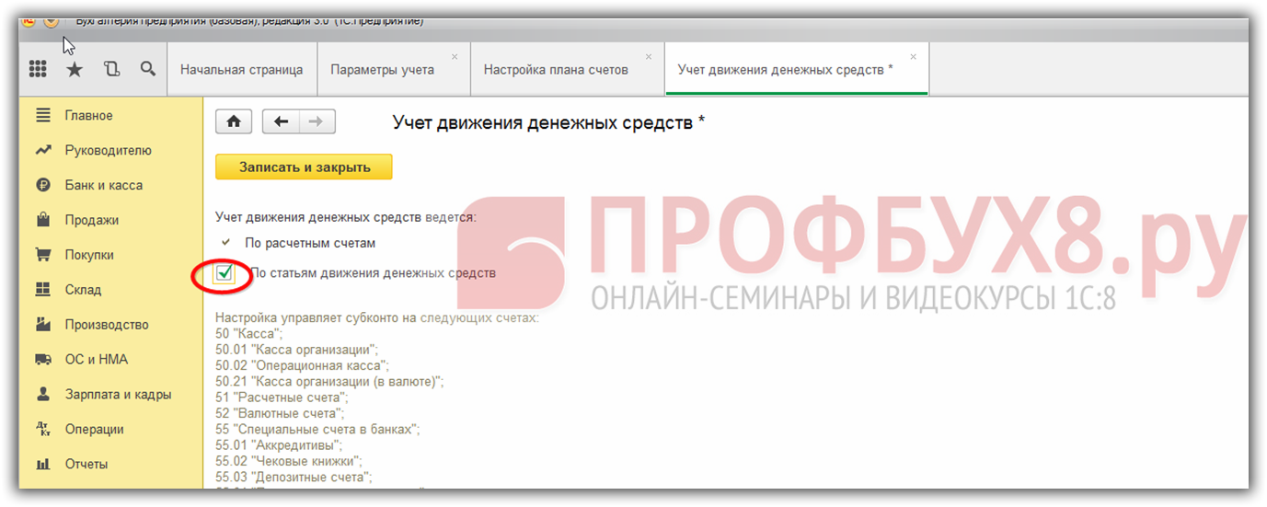Click the Home button icon
1267x507 pixels.
pyautogui.click(x=234, y=121)
